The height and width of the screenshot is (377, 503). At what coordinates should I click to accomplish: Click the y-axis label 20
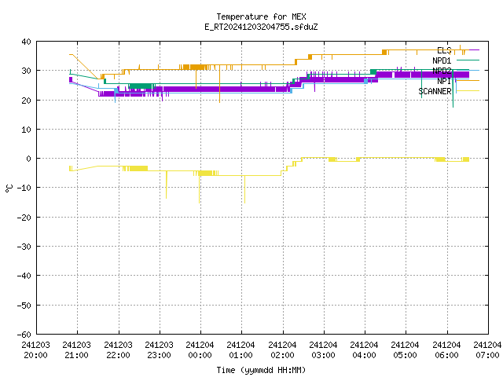(26, 101)
